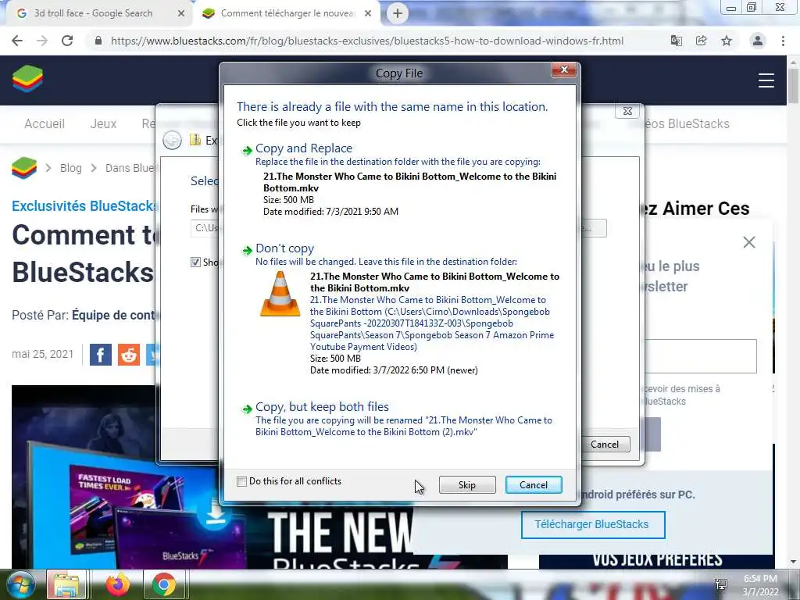Viewport: 800px width, 600px height.
Task: Choose Copy and Replace option
Action: point(304,148)
